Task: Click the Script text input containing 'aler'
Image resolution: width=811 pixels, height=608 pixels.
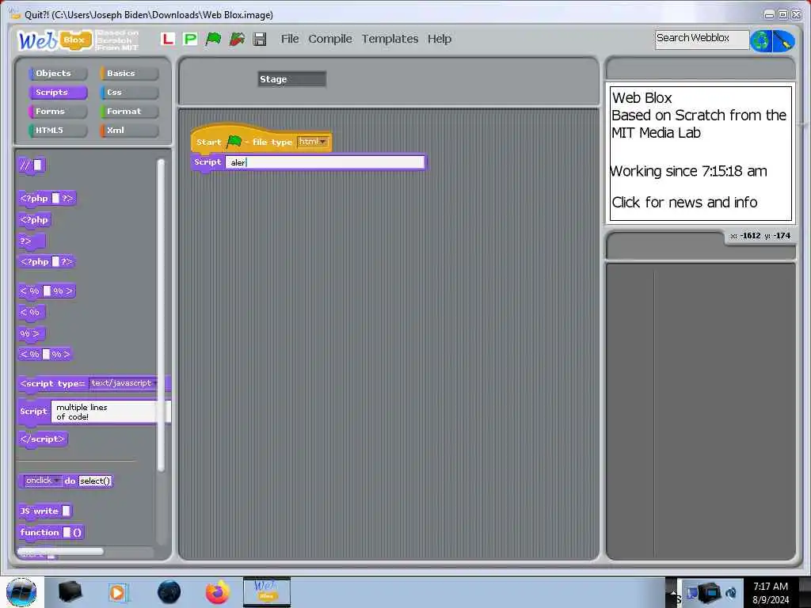Action: (325, 162)
